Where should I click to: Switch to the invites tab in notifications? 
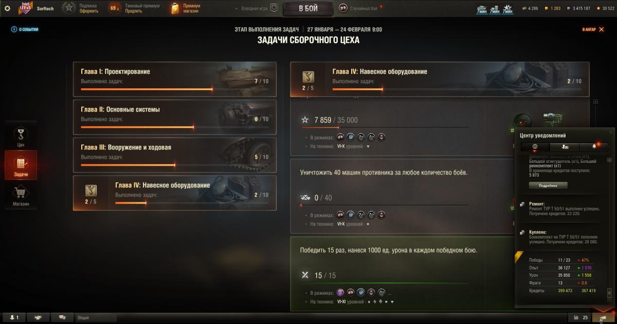tap(565, 146)
